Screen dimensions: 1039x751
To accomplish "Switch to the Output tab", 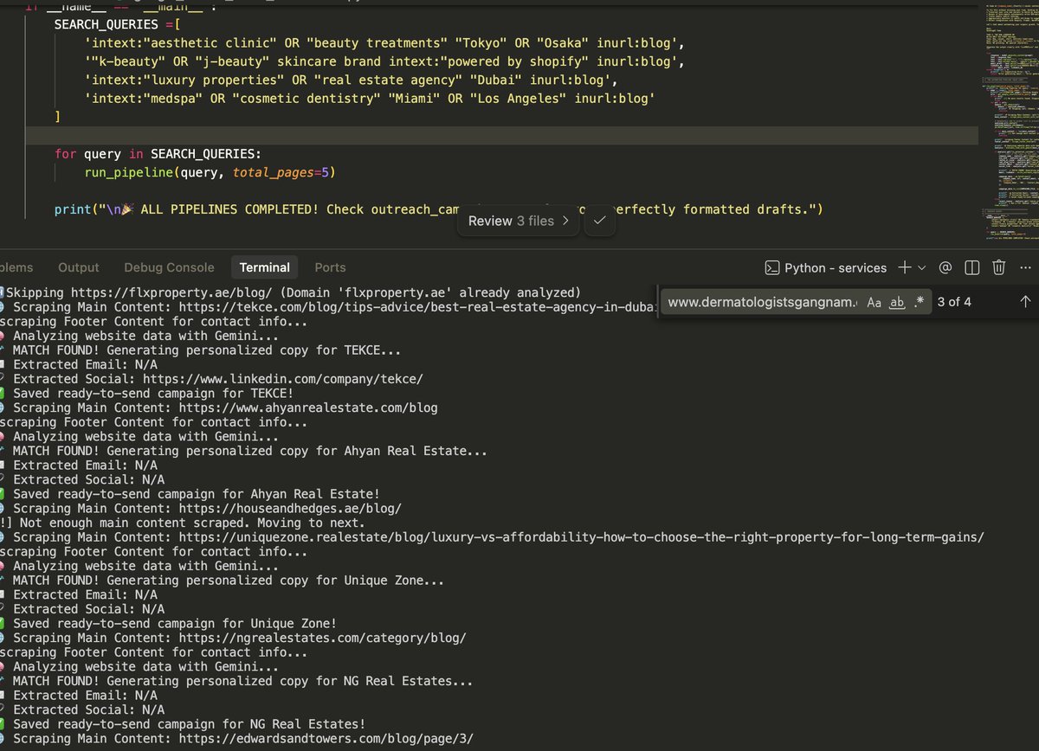I will pos(78,267).
